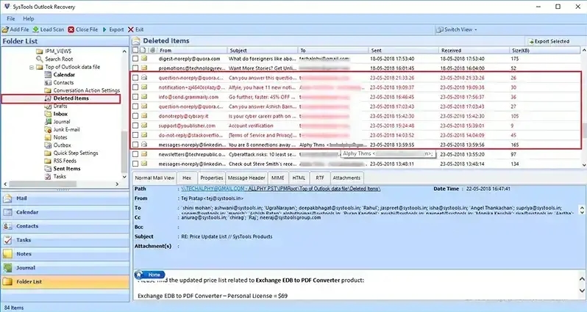Screen dimensions: 587x312
Task: Select the Journal folder in the tree
Action: click(x=61, y=122)
